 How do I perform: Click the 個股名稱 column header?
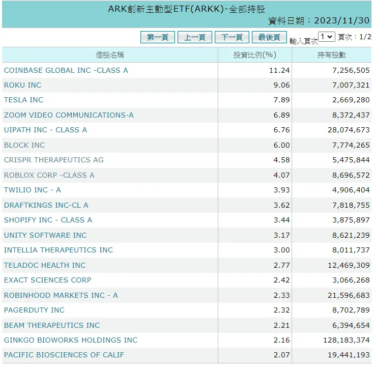pos(110,55)
